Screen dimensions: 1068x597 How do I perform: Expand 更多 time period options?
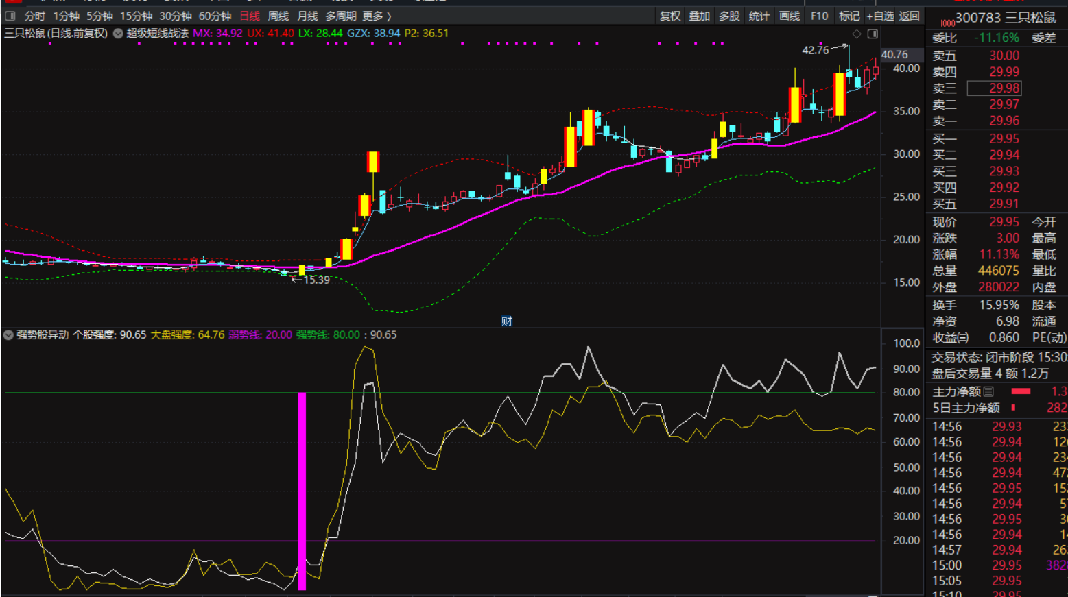click(377, 16)
